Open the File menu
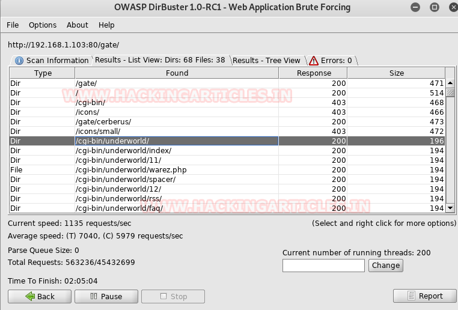The height and width of the screenshot is (310, 458). (x=13, y=25)
